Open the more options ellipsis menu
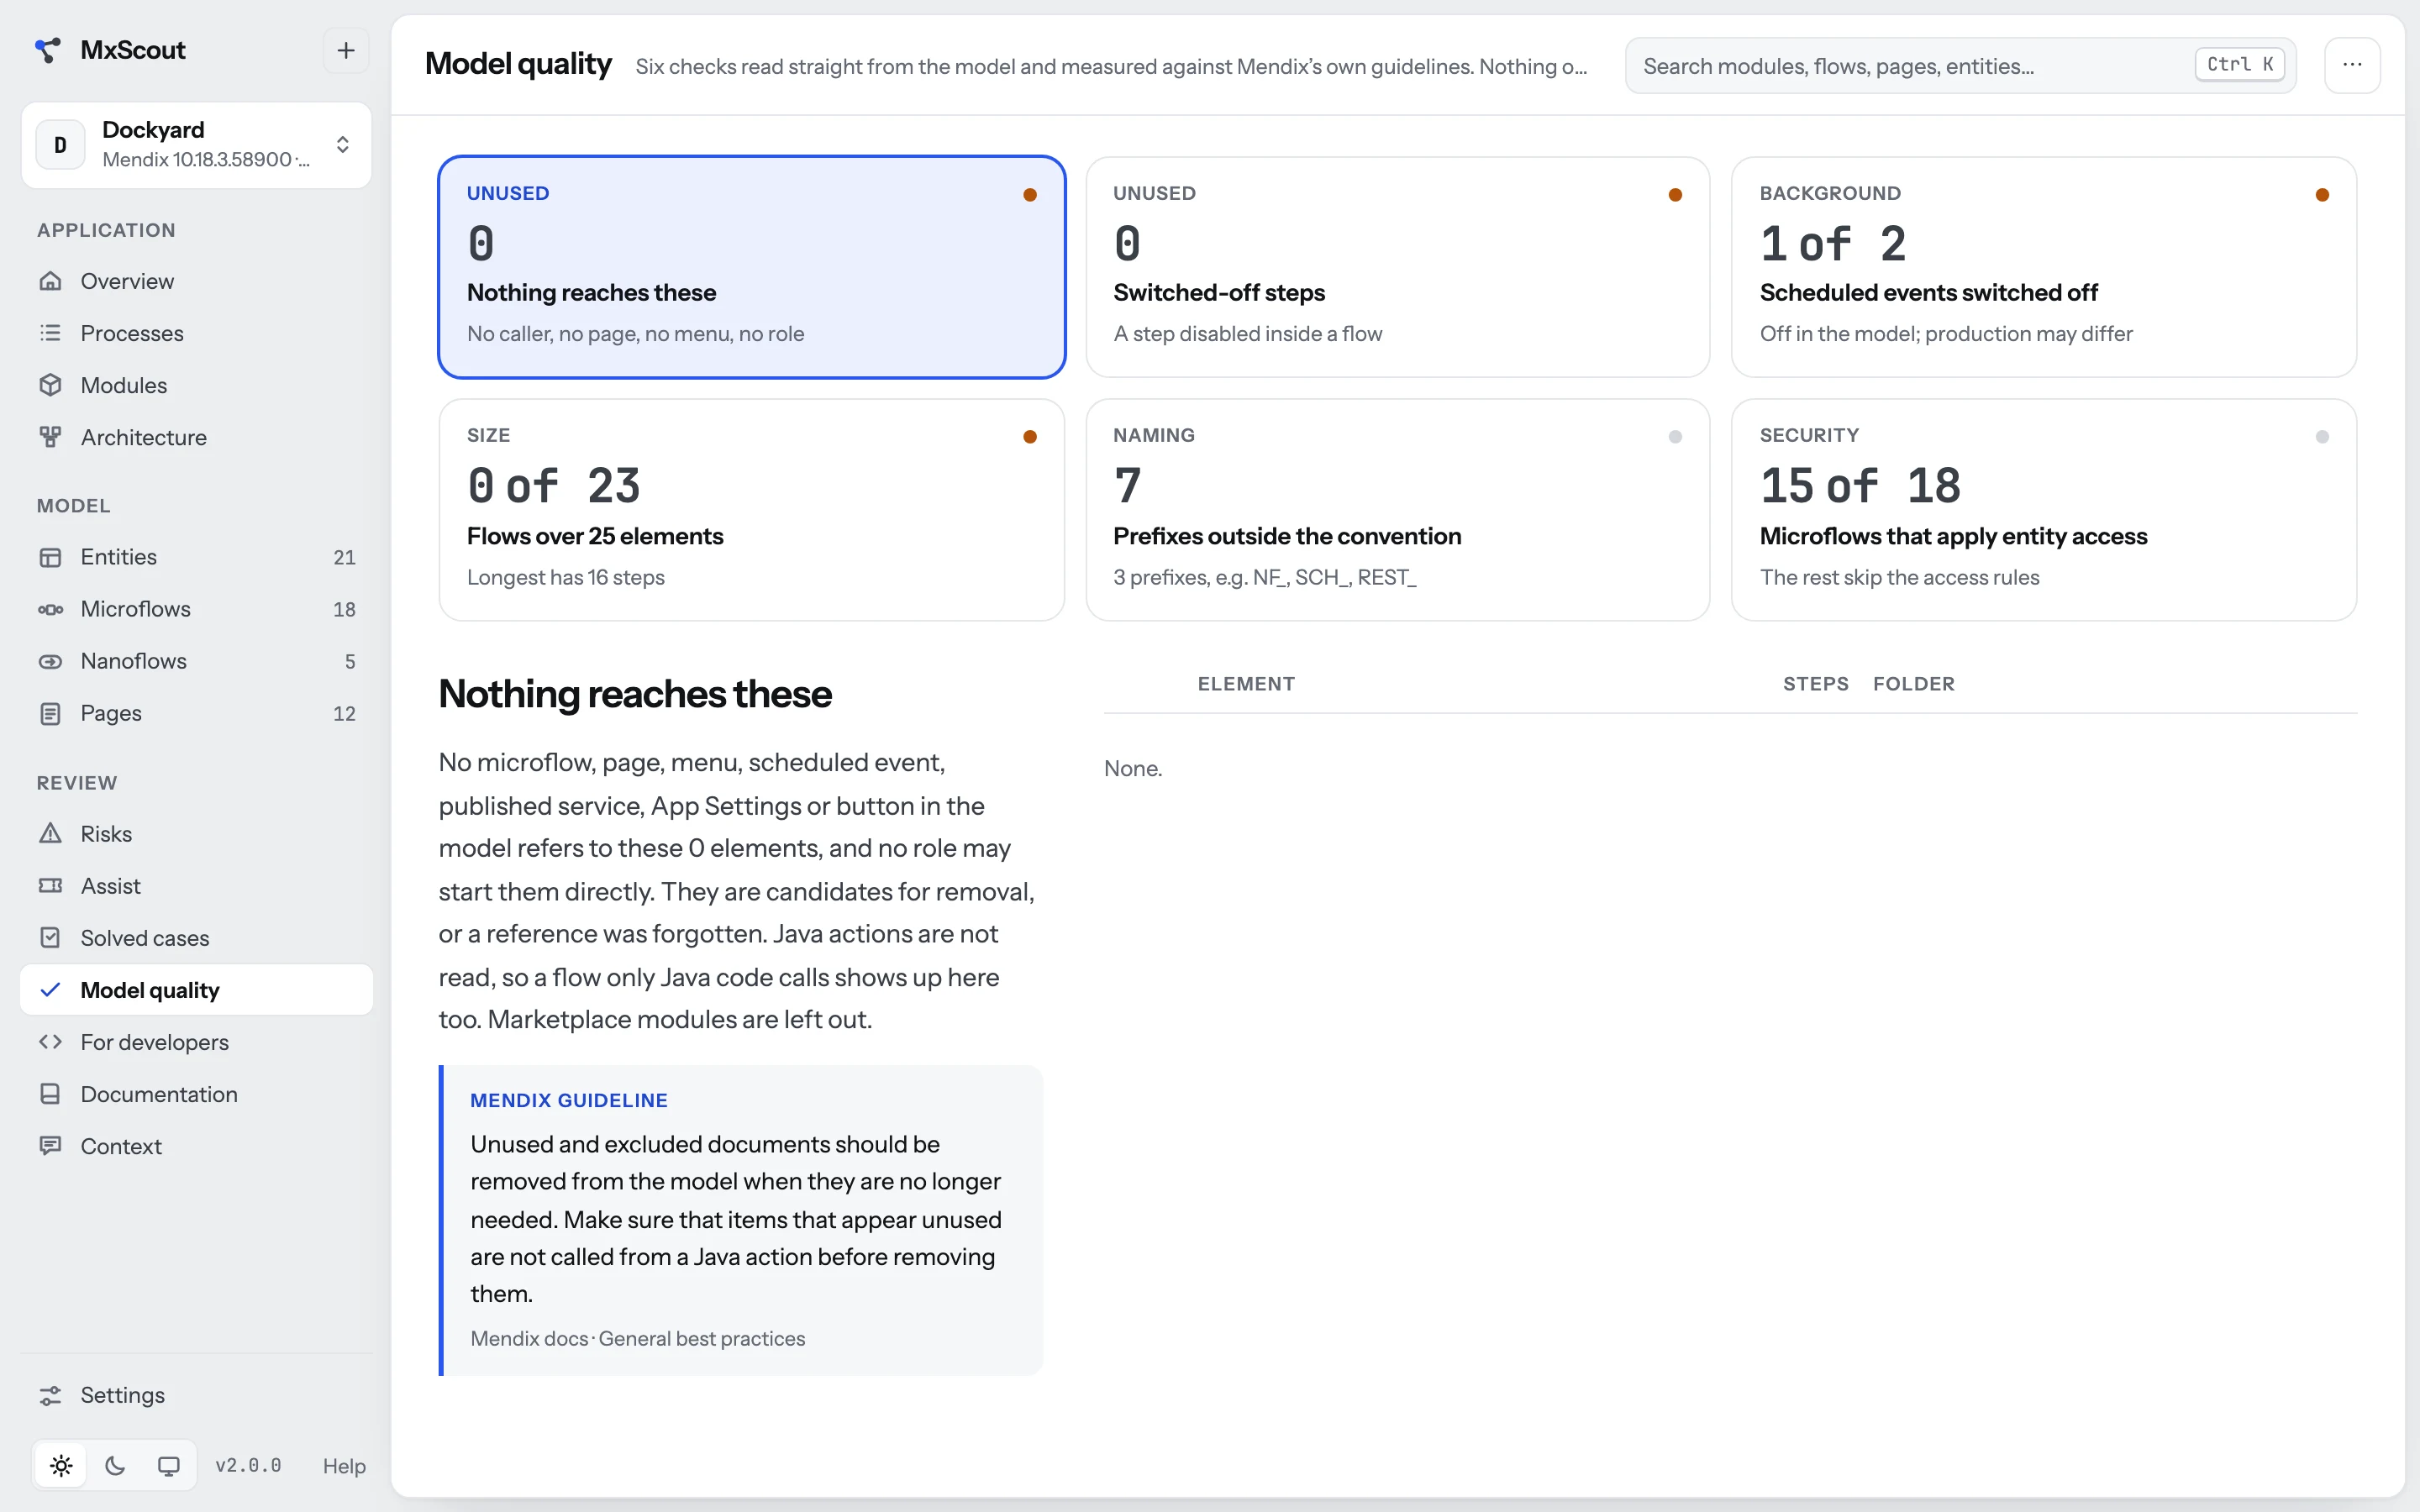The image size is (2420, 1512). pyautogui.click(x=2352, y=66)
